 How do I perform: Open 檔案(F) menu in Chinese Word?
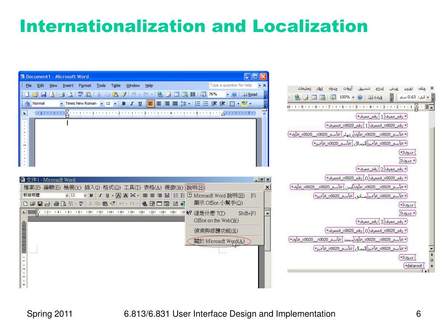click(x=32, y=187)
